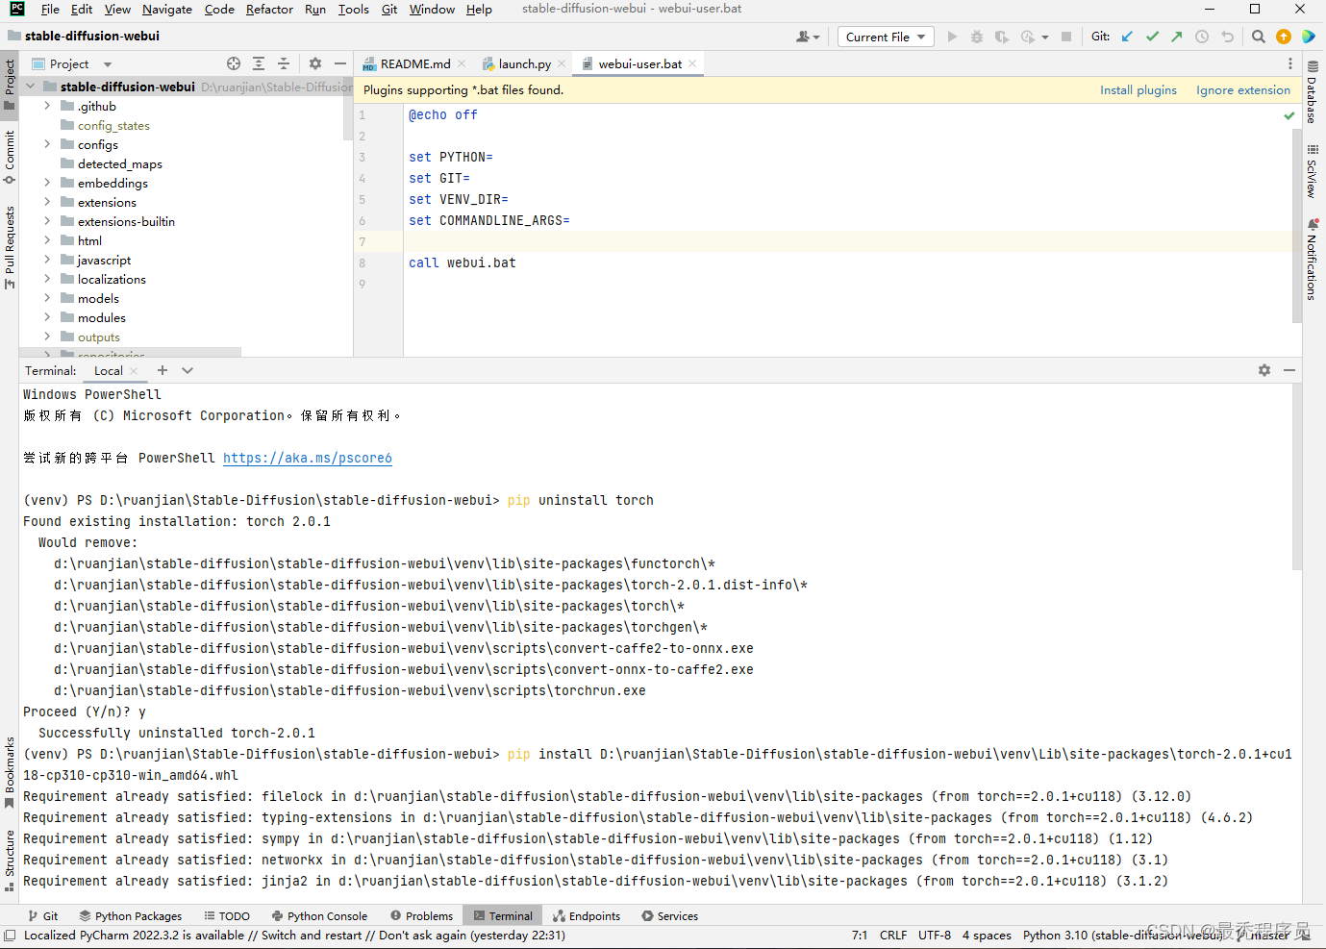Collapse the stable-diffusion-webui root folder
This screenshot has width=1326, height=949.
(x=30, y=87)
